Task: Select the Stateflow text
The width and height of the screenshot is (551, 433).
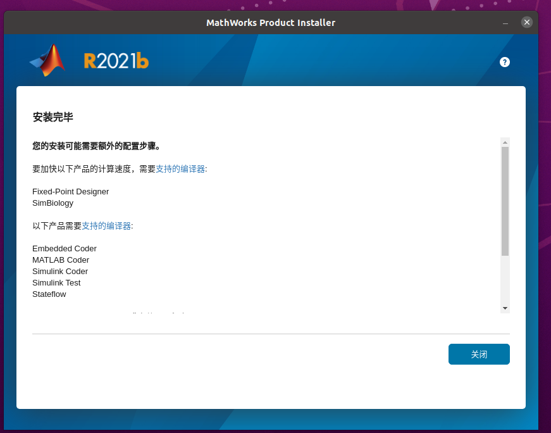Action: pos(49,294)
